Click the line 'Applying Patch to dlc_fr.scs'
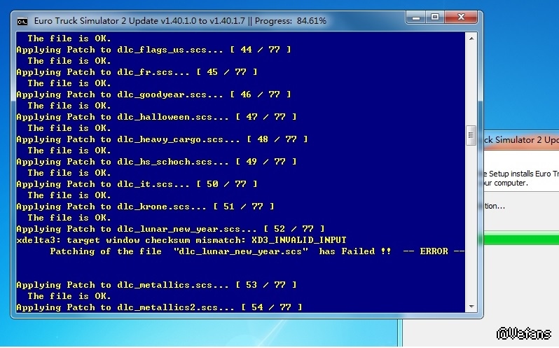The height and width of the screenshot is (348, 559). (137, 72)
